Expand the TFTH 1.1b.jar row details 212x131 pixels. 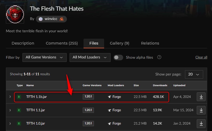click(x=10, y=97)
